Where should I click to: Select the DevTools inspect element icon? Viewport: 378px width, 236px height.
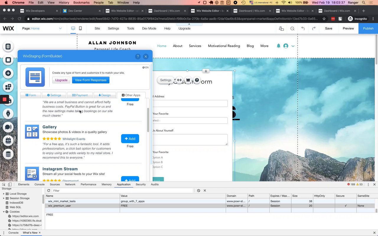click(4, 184)
